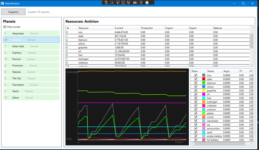Click the MainWindow app icon in title bar
259x150 pixels.
[2, 3]
